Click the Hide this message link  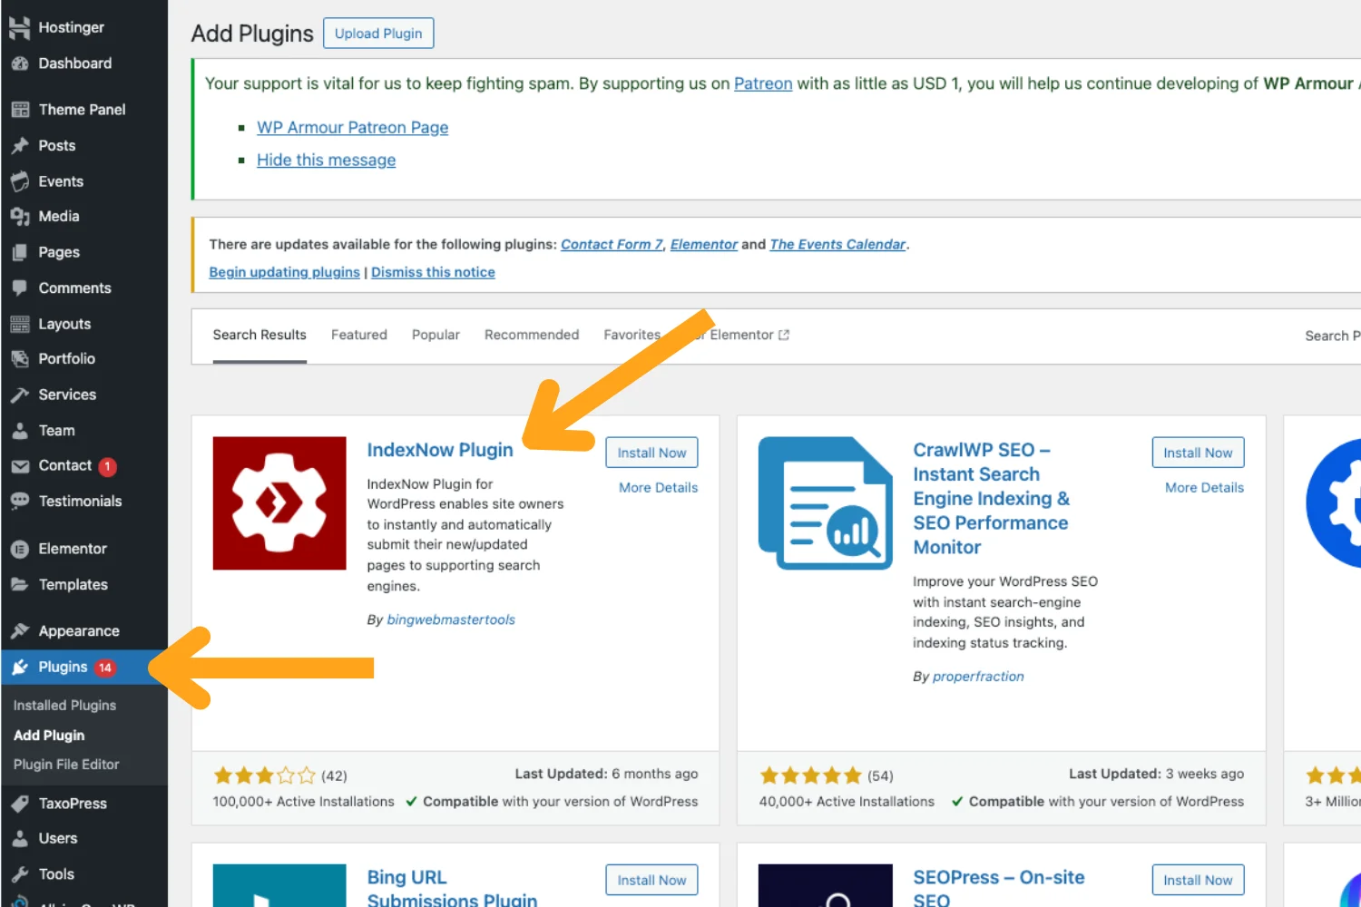coord(326,160)
